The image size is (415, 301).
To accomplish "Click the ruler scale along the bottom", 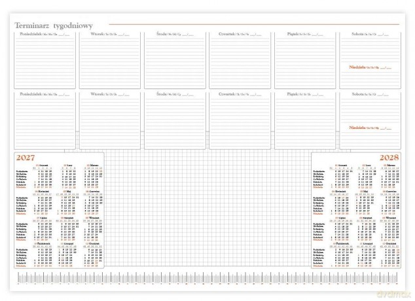I will (207, 278).
